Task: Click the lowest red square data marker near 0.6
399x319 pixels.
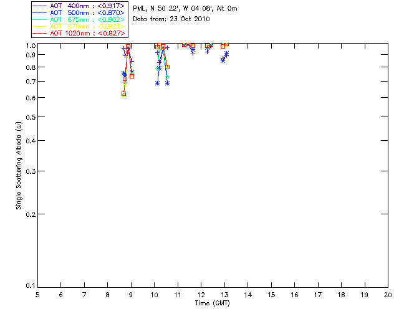Action: tap(123, 94)
